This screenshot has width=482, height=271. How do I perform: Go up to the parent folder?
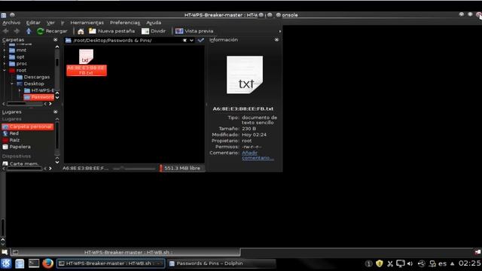pos(29,31)
